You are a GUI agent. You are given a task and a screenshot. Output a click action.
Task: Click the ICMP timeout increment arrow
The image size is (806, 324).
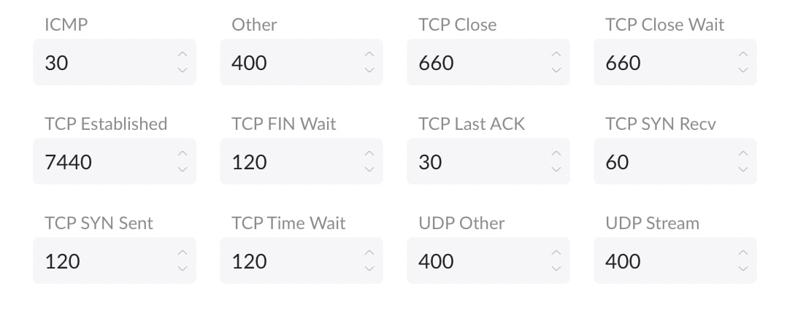pos(183,55)
